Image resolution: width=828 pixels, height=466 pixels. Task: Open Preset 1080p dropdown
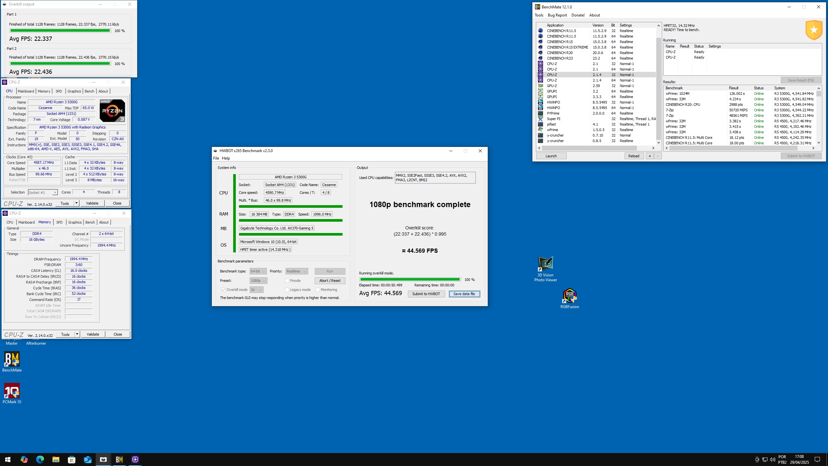(258, 281)
